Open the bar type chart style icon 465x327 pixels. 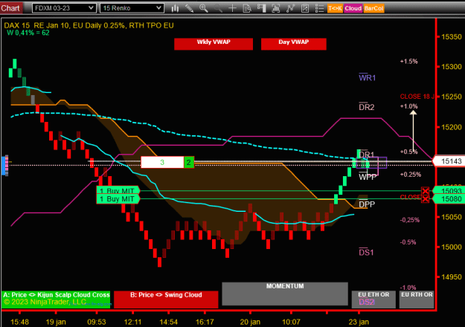click(x=175, y=8)
